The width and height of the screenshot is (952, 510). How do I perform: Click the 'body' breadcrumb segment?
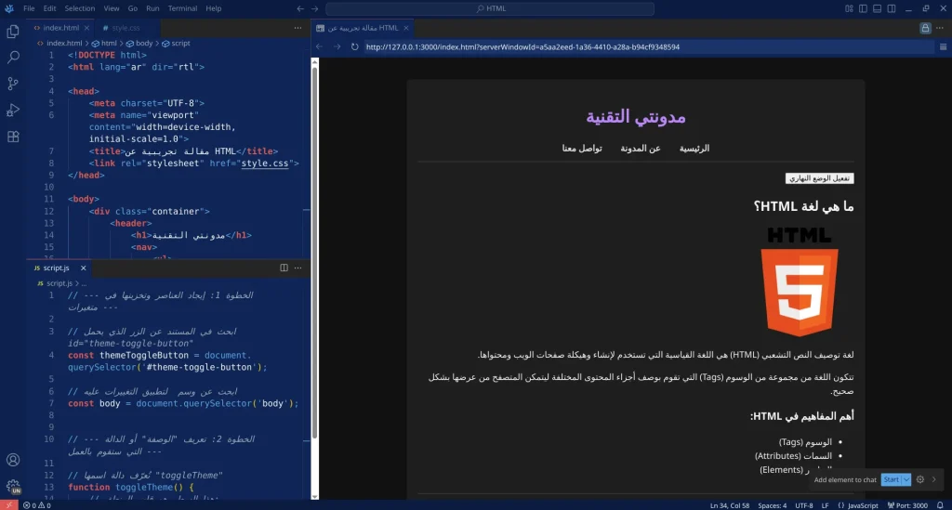click(x=140, y=43)
